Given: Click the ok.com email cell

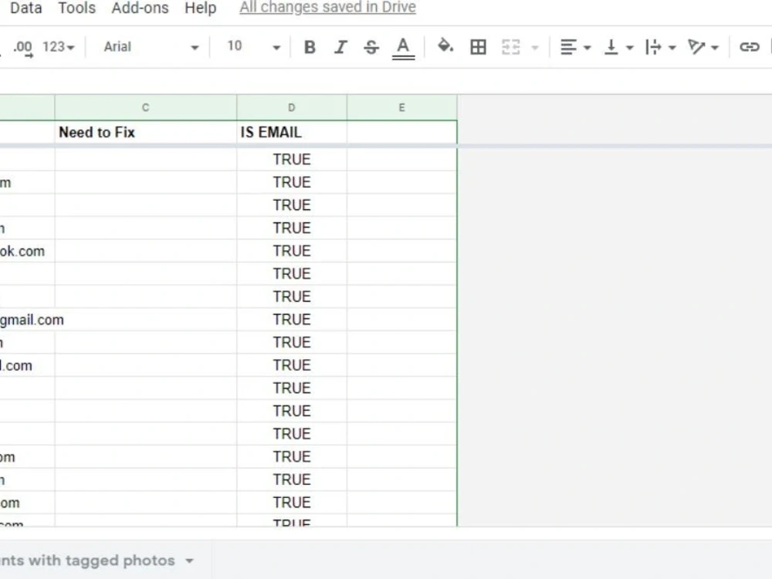Looking at the screenshot, I should tap(27, 251).
